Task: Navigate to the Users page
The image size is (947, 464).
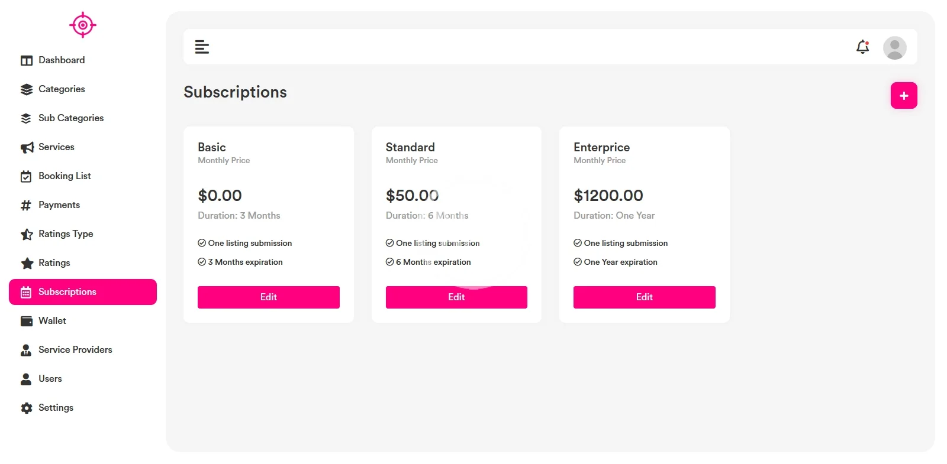Action: coord(50,379)
